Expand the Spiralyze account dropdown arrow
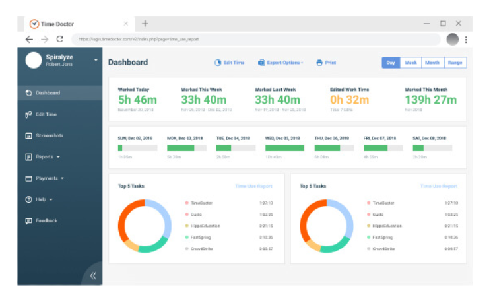495x297 pixels. [96, 60]
